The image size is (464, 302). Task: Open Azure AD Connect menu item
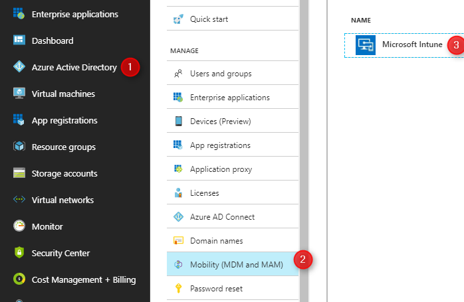233,217
